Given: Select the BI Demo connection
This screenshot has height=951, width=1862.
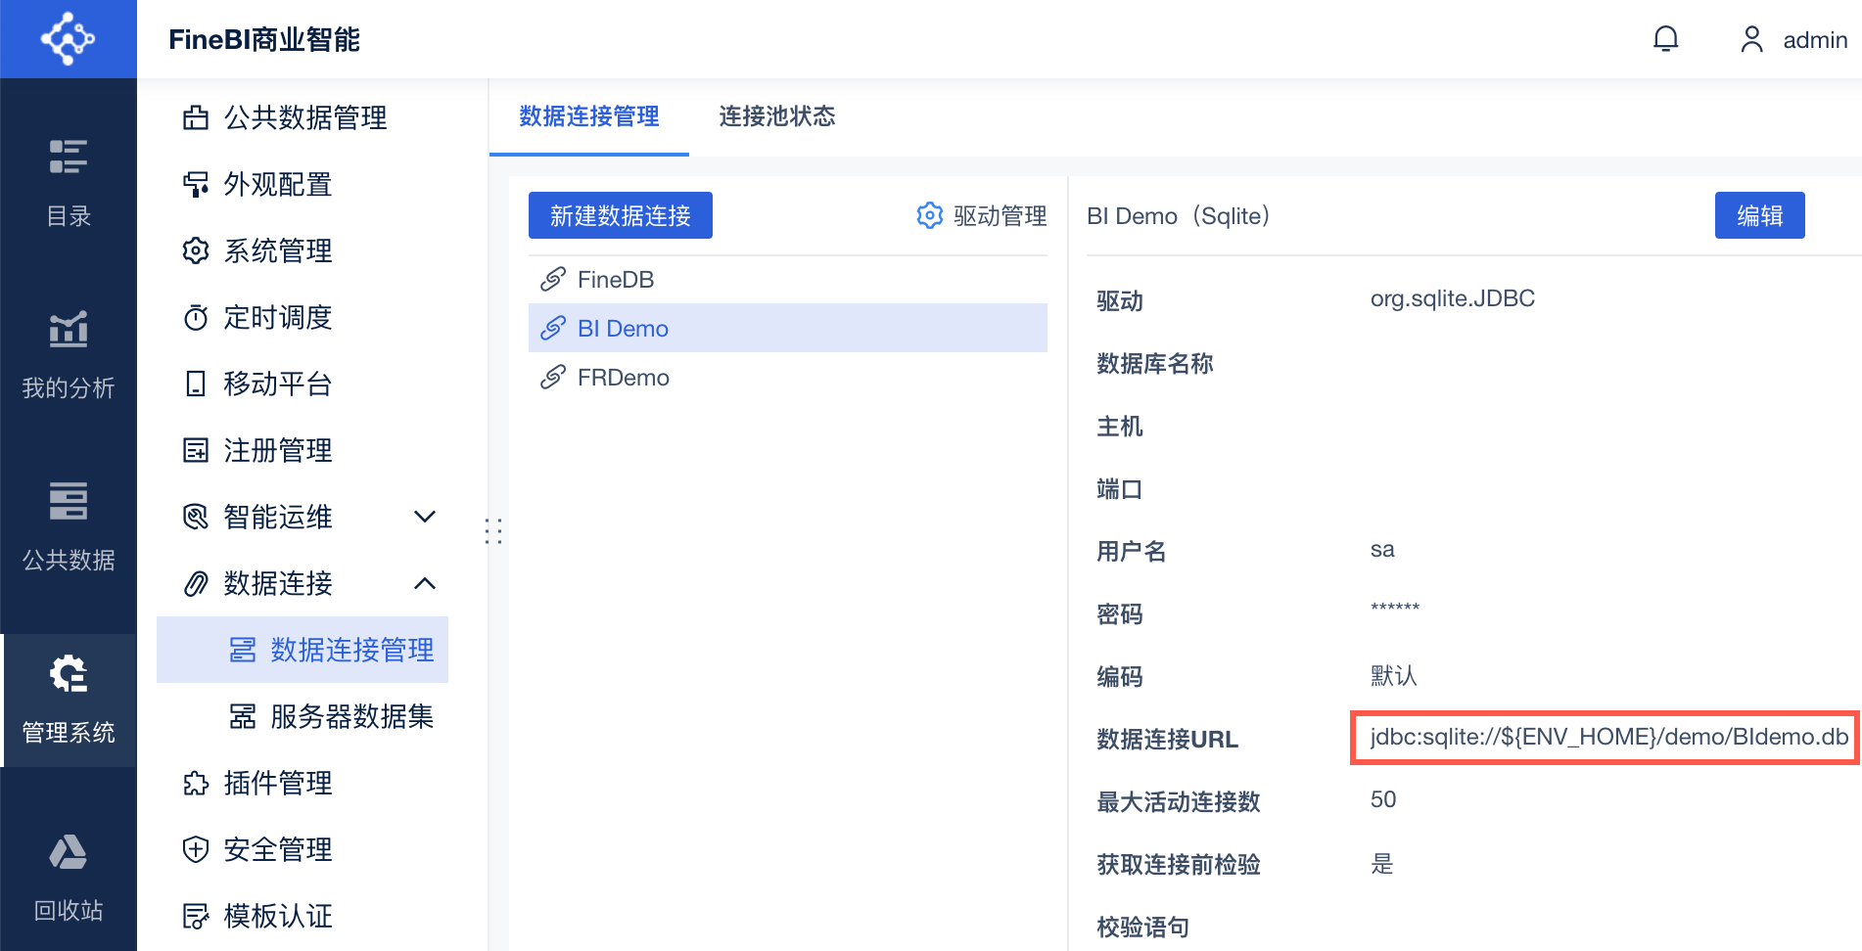Looking at the screenshot, I should click(x=788, y=329).
